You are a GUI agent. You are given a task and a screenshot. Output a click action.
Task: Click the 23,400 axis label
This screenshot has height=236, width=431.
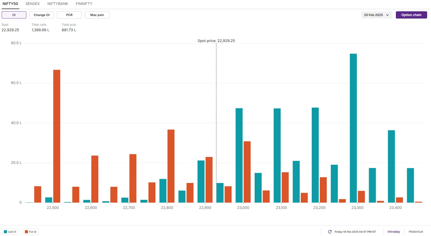[396, 208]
